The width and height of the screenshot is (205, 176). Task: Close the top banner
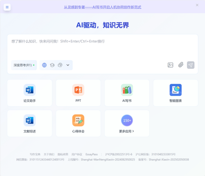[x=197, y=5]
